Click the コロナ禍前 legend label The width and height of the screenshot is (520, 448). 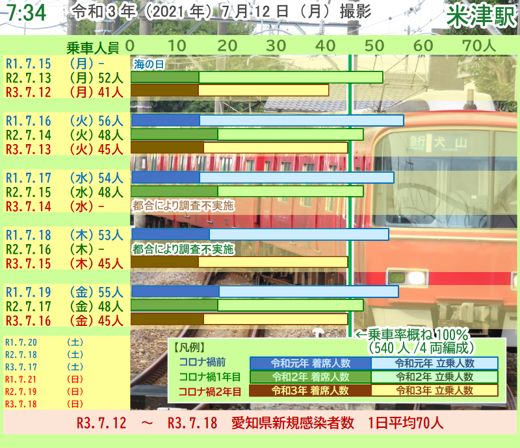tap(202, 362)
